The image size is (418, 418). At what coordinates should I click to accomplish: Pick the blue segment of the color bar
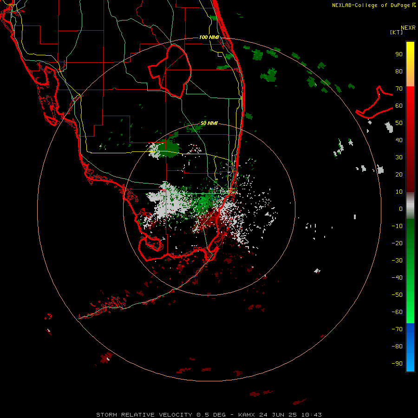(410, 347)
